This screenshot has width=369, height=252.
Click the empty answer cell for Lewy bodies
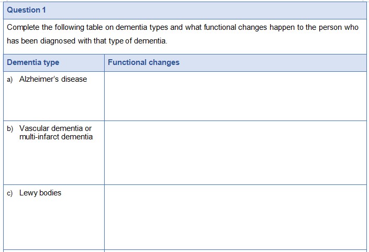point(235,217)
